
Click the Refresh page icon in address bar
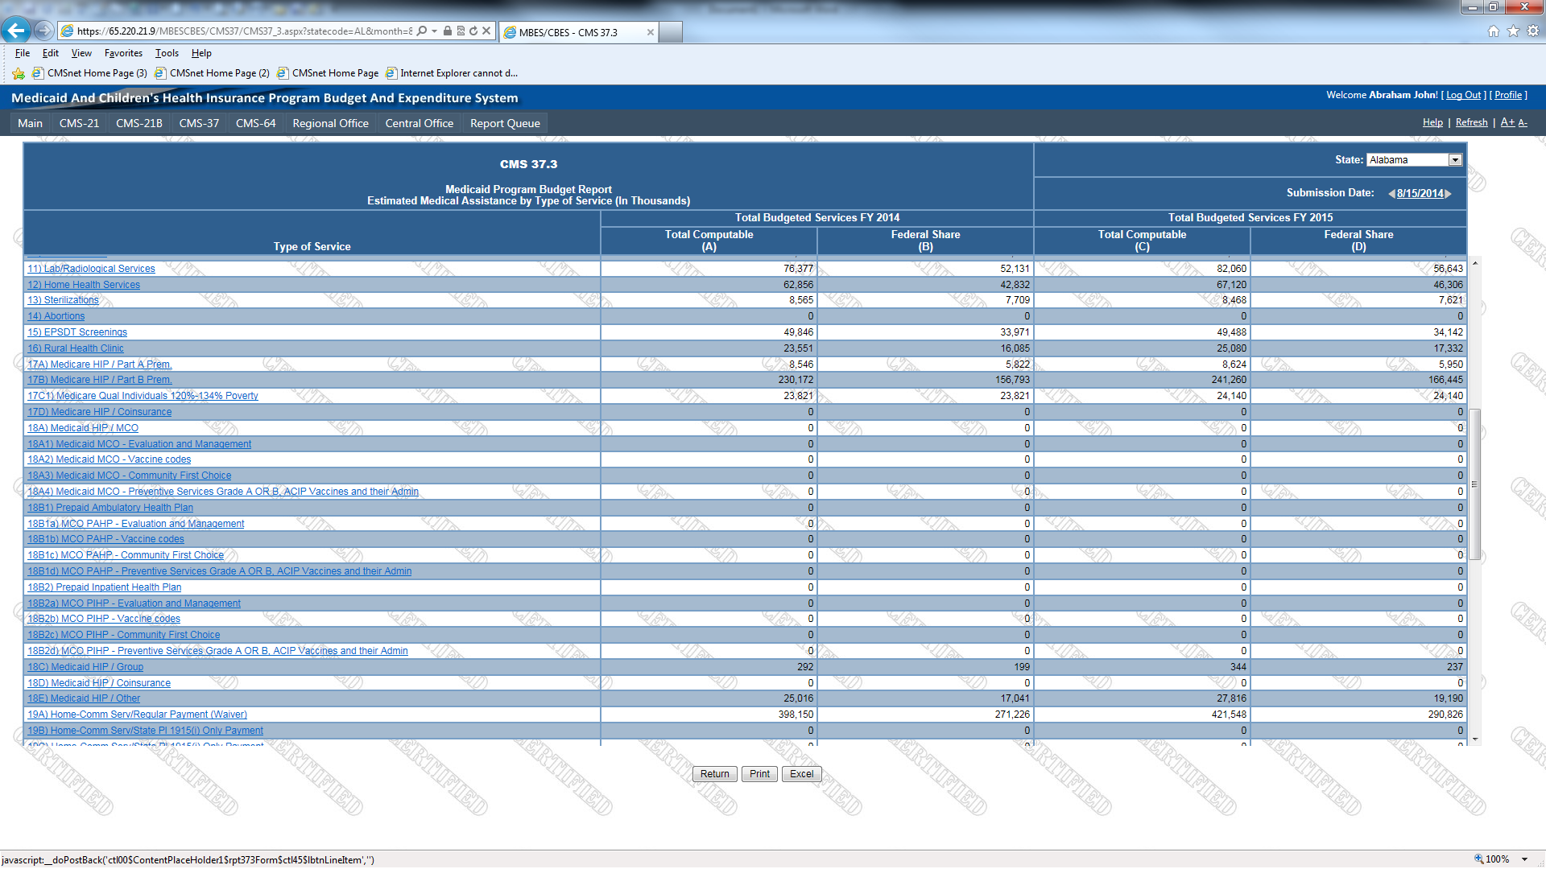[x=473, y=31]
